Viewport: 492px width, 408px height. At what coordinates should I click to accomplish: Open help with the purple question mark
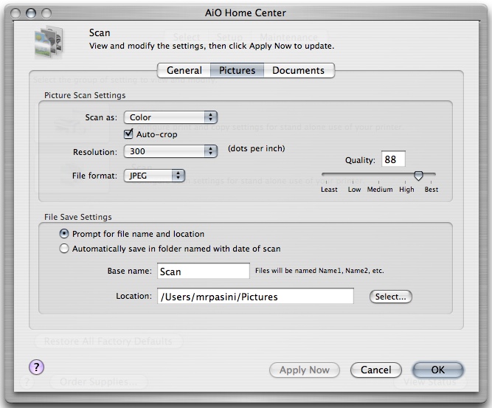[x=36, y=367]
